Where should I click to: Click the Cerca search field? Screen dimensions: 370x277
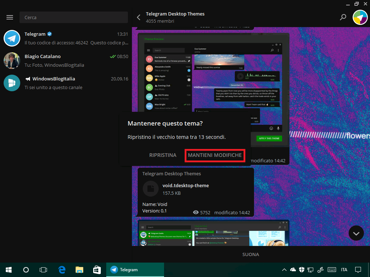pos(74,17)
